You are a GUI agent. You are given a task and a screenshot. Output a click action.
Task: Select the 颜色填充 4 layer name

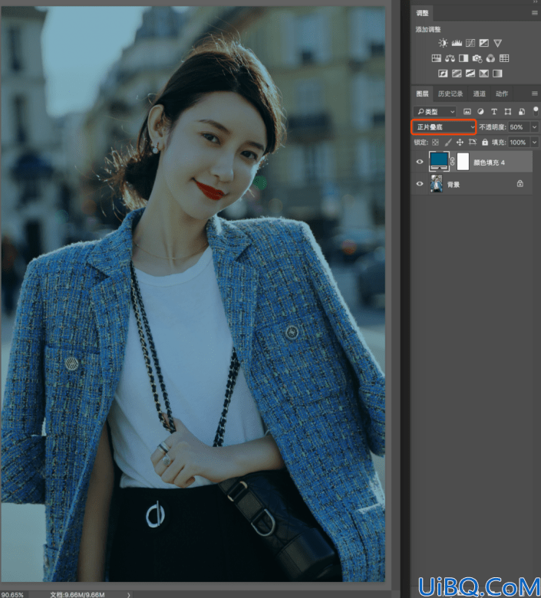coord(489,163)
